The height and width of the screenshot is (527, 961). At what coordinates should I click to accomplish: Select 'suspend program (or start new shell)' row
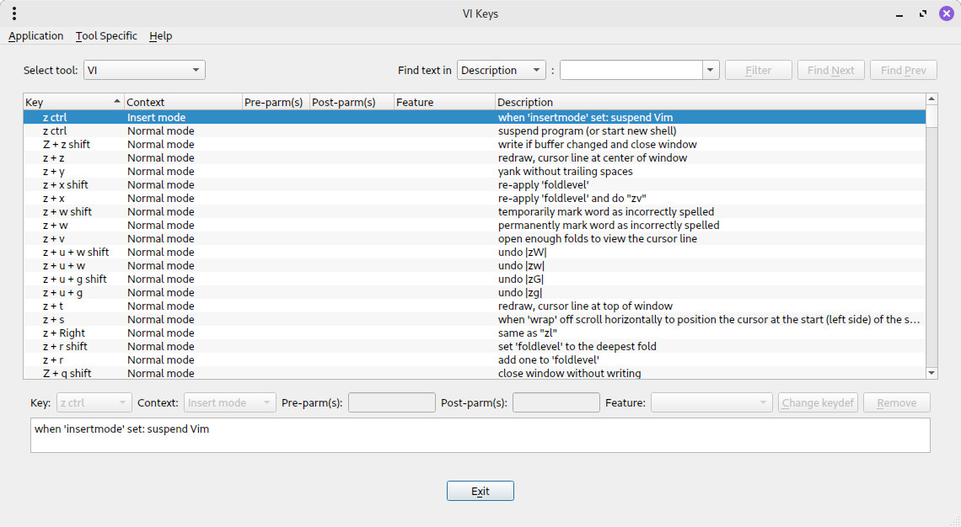475,130
